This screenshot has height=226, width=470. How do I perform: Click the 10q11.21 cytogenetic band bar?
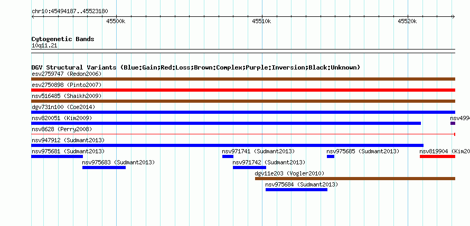pyautogui.click(x=243, y=51)
